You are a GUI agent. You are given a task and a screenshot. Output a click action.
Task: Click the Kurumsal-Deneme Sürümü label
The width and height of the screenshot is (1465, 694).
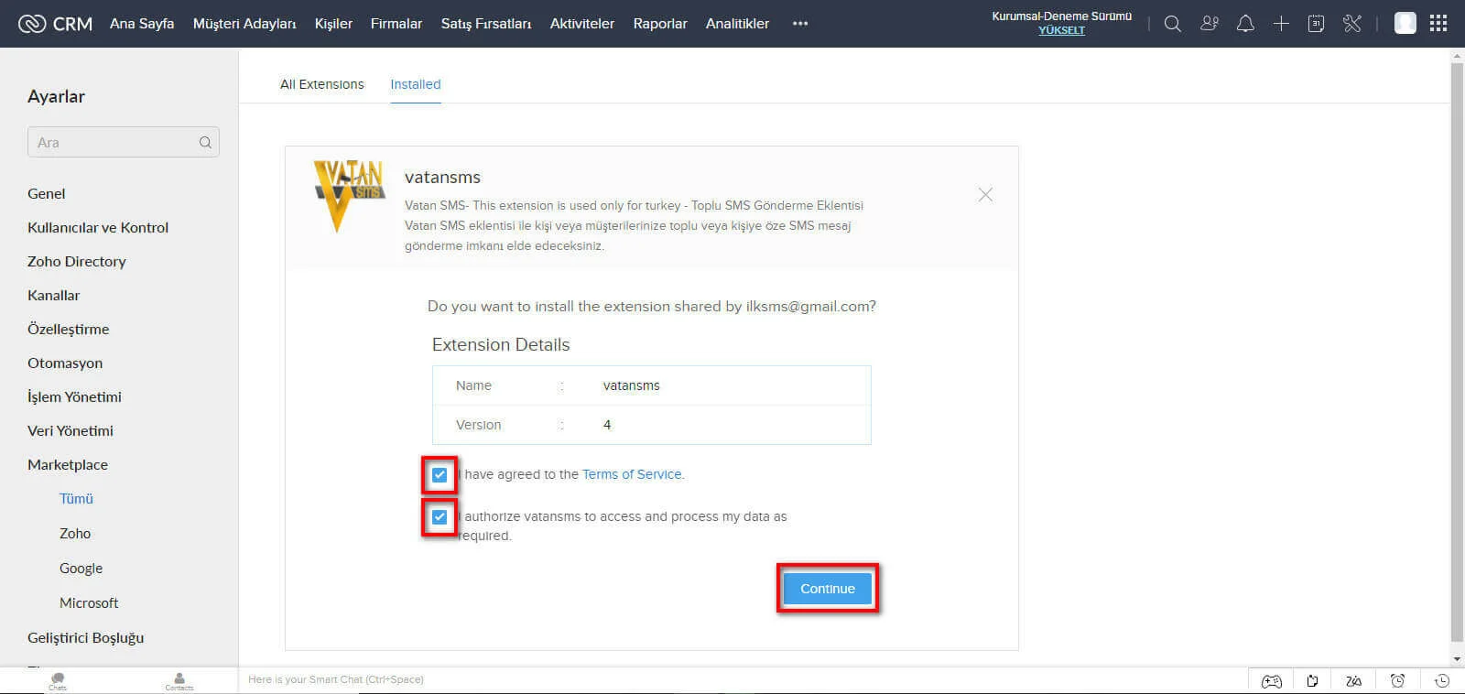[1062, 16]
